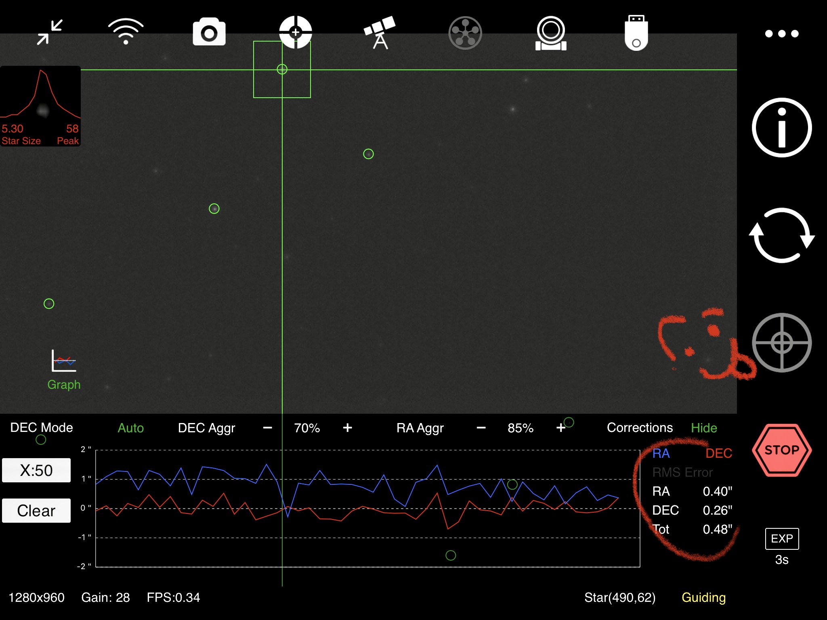This screenshot has height=620, width=827.
Task: Show the info panel icon
Action: [782, 128]
